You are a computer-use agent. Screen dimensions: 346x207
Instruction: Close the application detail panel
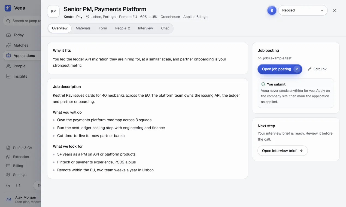[335, 10]
